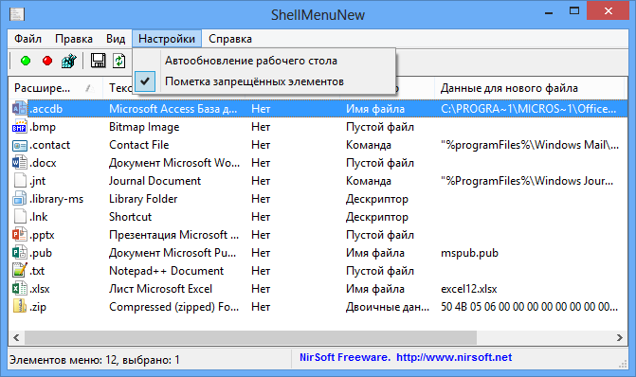Click Документ Microsoft Pu... cell
The width and height of the screenshot is (636, 377).
click(x=173, y=253)
